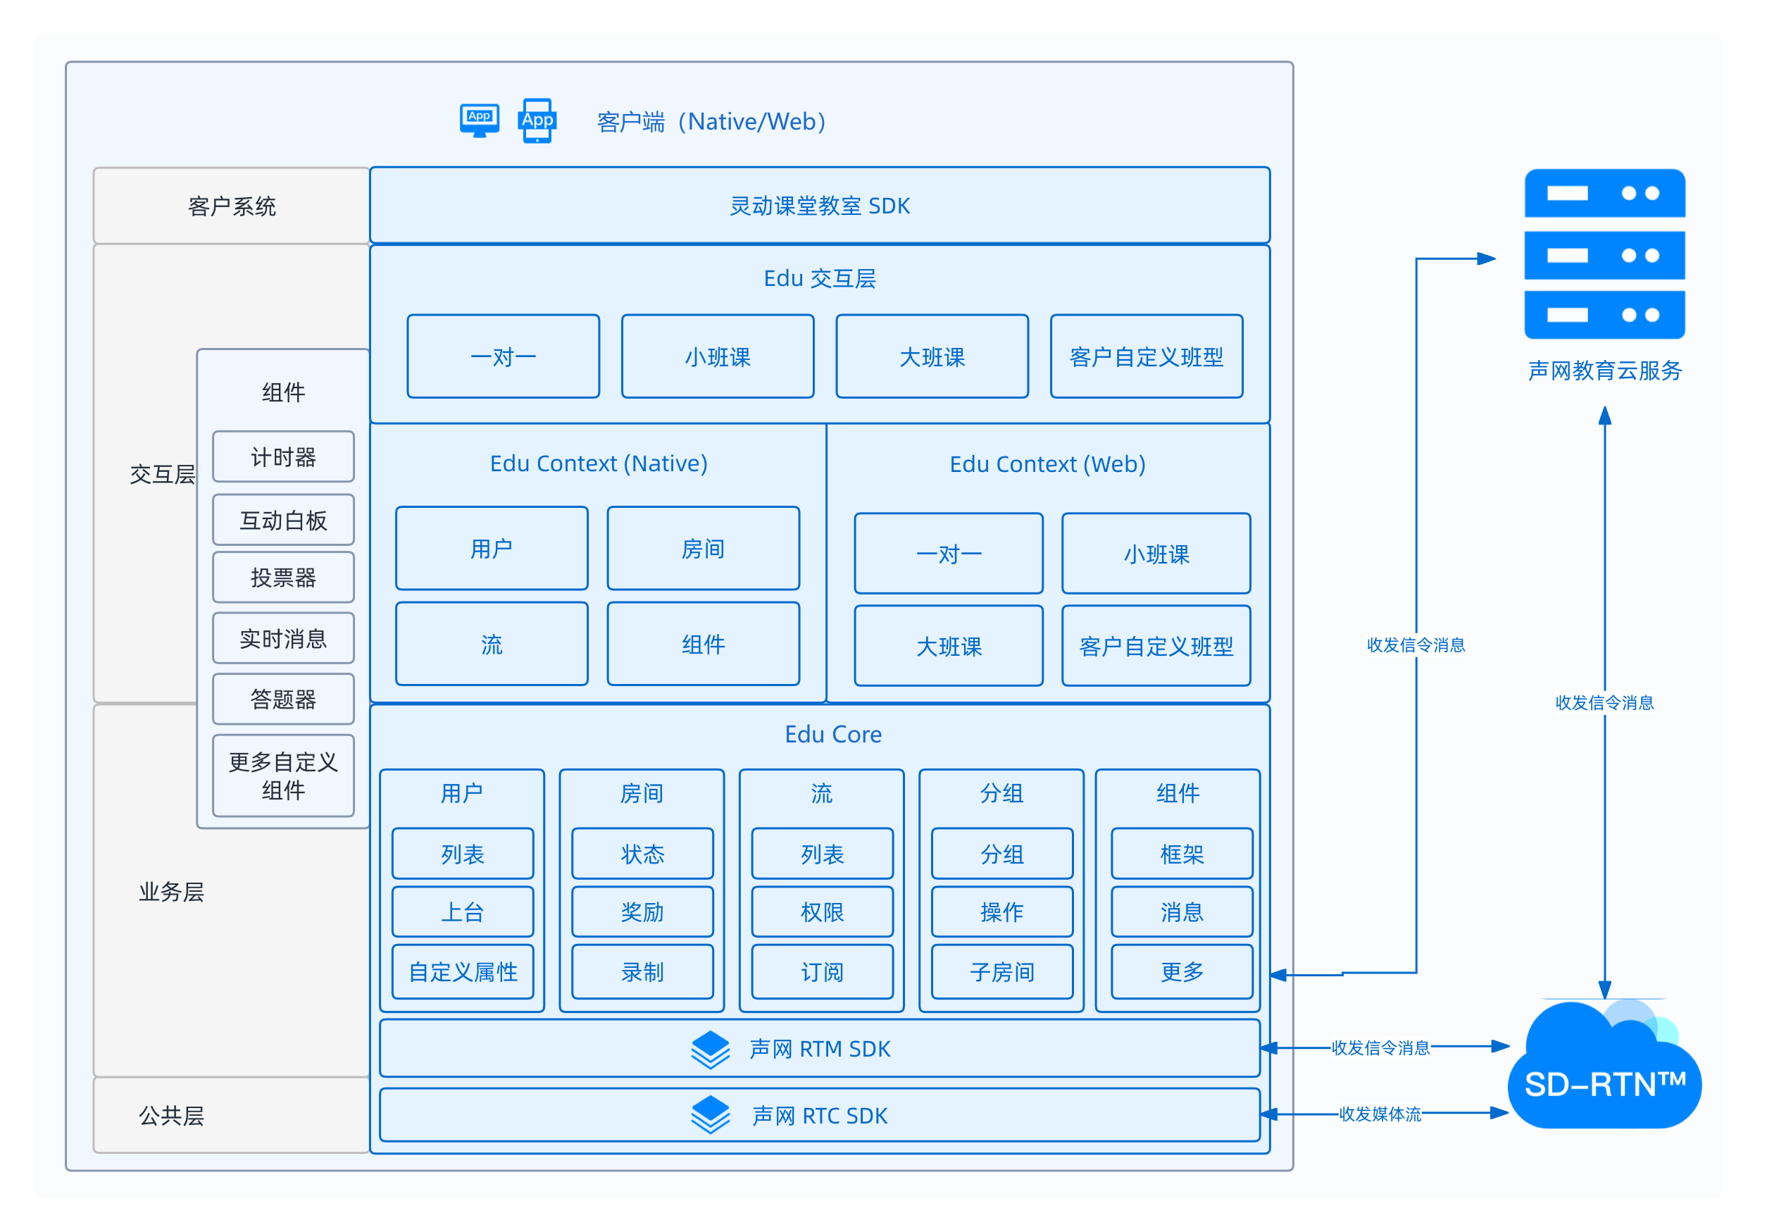This screenshot has height=1232, width=1767.
Task: Click the 订阅 box
Action: pyautogui.click(x=823, y=972)
